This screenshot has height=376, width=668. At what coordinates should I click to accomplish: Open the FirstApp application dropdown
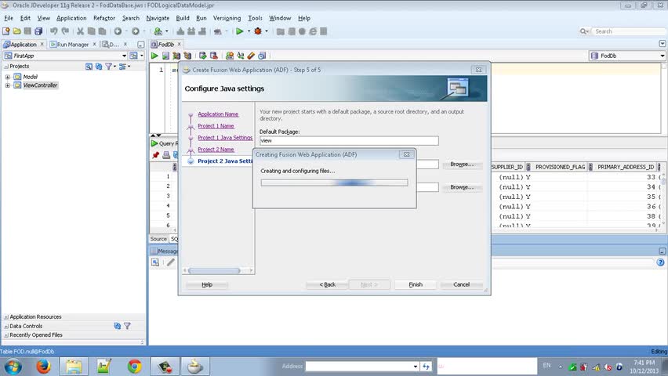124,56
